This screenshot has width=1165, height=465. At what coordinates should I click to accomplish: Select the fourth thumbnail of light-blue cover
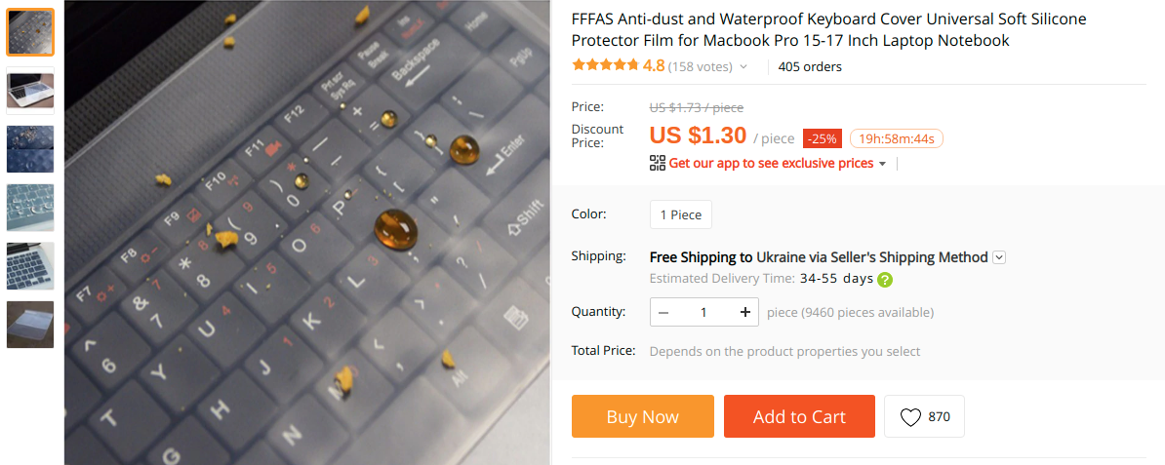coord(30,208)
